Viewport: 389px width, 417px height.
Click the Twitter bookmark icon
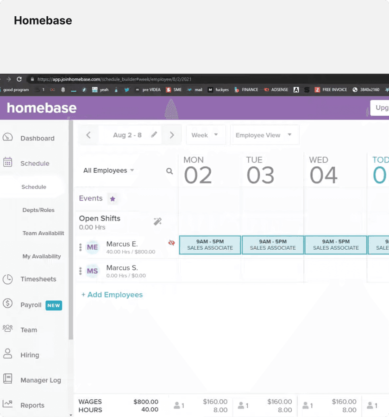[127, 89]
